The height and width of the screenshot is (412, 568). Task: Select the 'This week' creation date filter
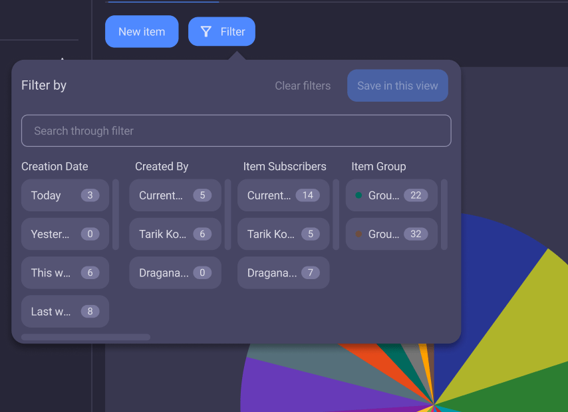(x=65, y=272)
